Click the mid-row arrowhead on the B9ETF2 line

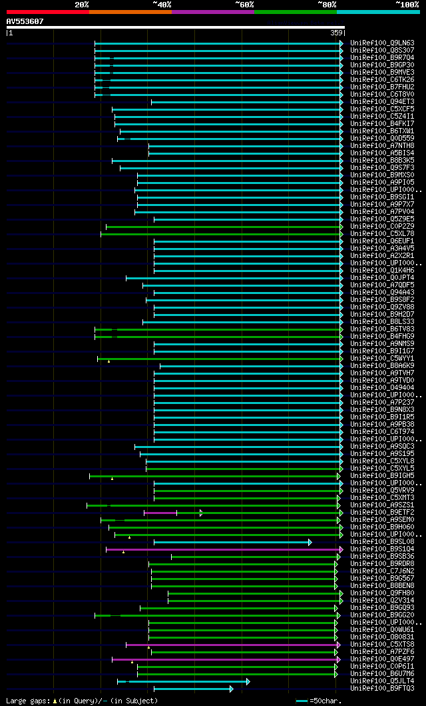coord(201,513)
